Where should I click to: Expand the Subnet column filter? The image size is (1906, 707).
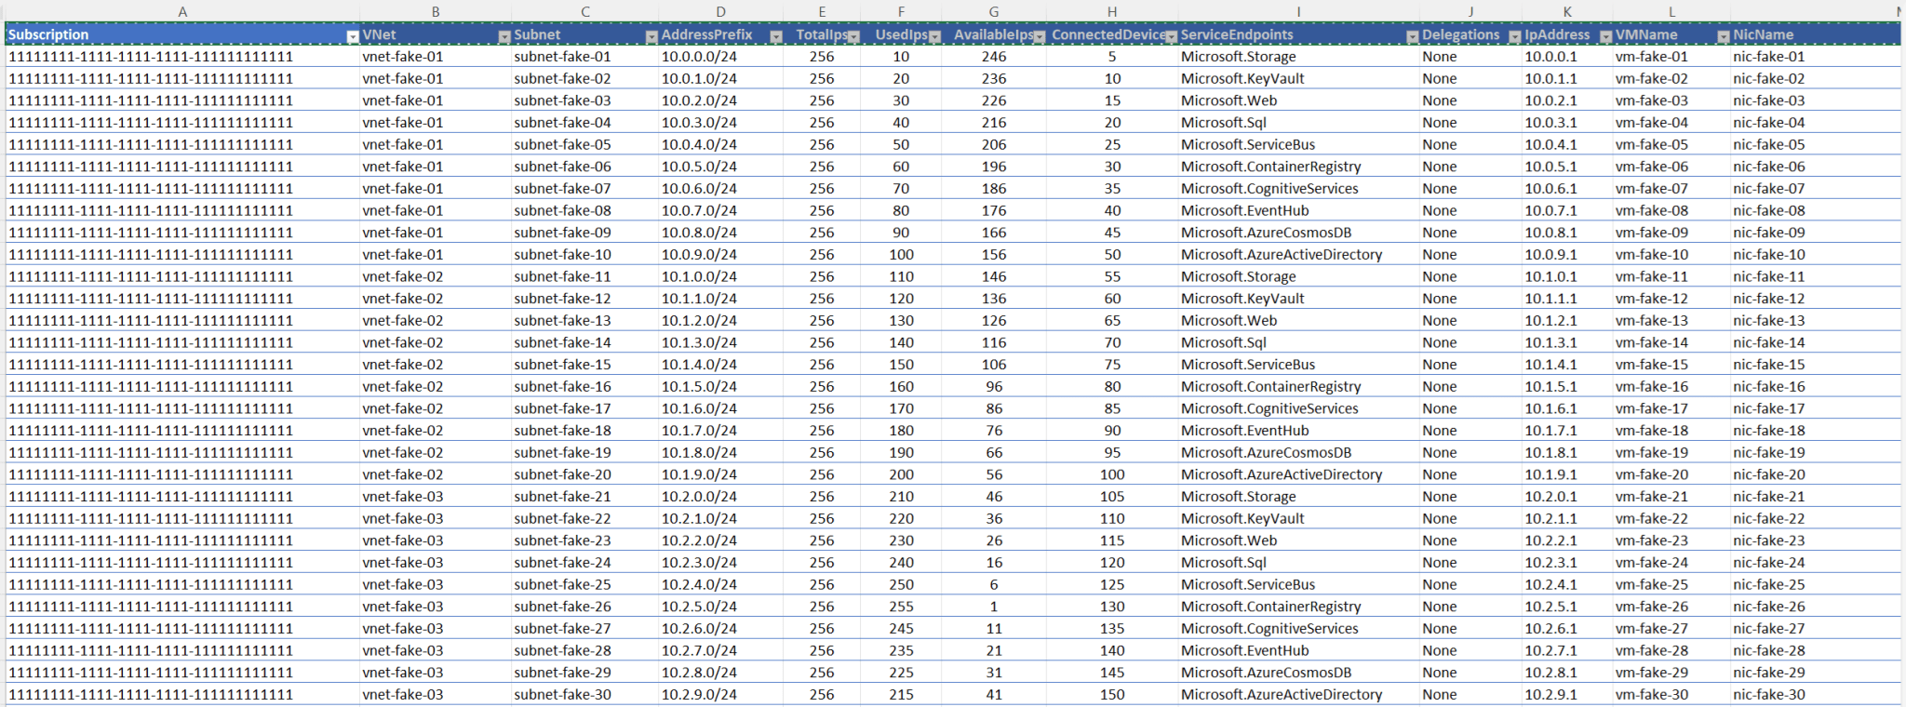tap(651, 36)
